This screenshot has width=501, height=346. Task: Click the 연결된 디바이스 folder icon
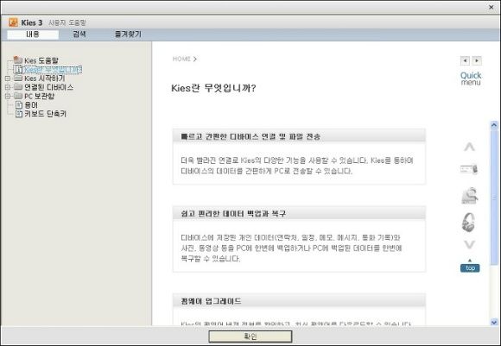click(x=18, y=87)
